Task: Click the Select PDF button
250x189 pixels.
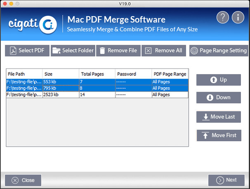Action: [27, 51]
